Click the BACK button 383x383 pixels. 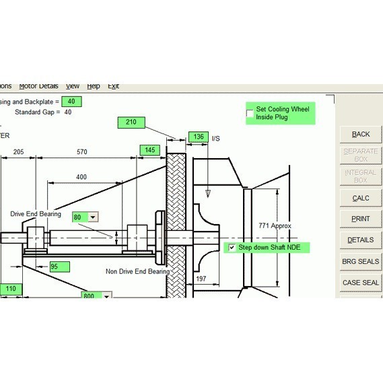click(x=361, y=135)
